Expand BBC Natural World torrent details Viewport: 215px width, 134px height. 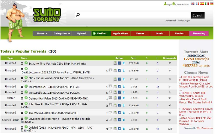coord(22,78)
